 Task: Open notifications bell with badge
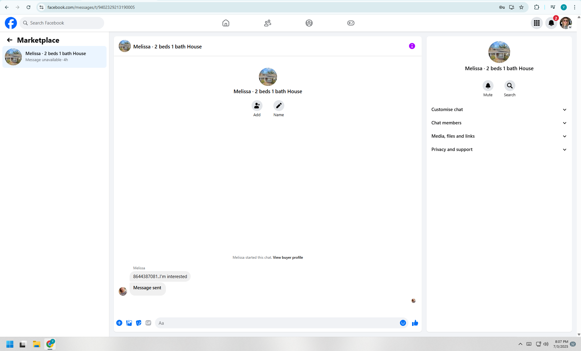coord(551,23)
